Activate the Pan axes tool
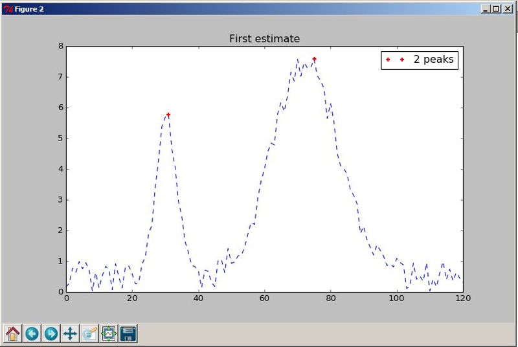This screenshot has width=518, height=347. [x=70, y=333]
